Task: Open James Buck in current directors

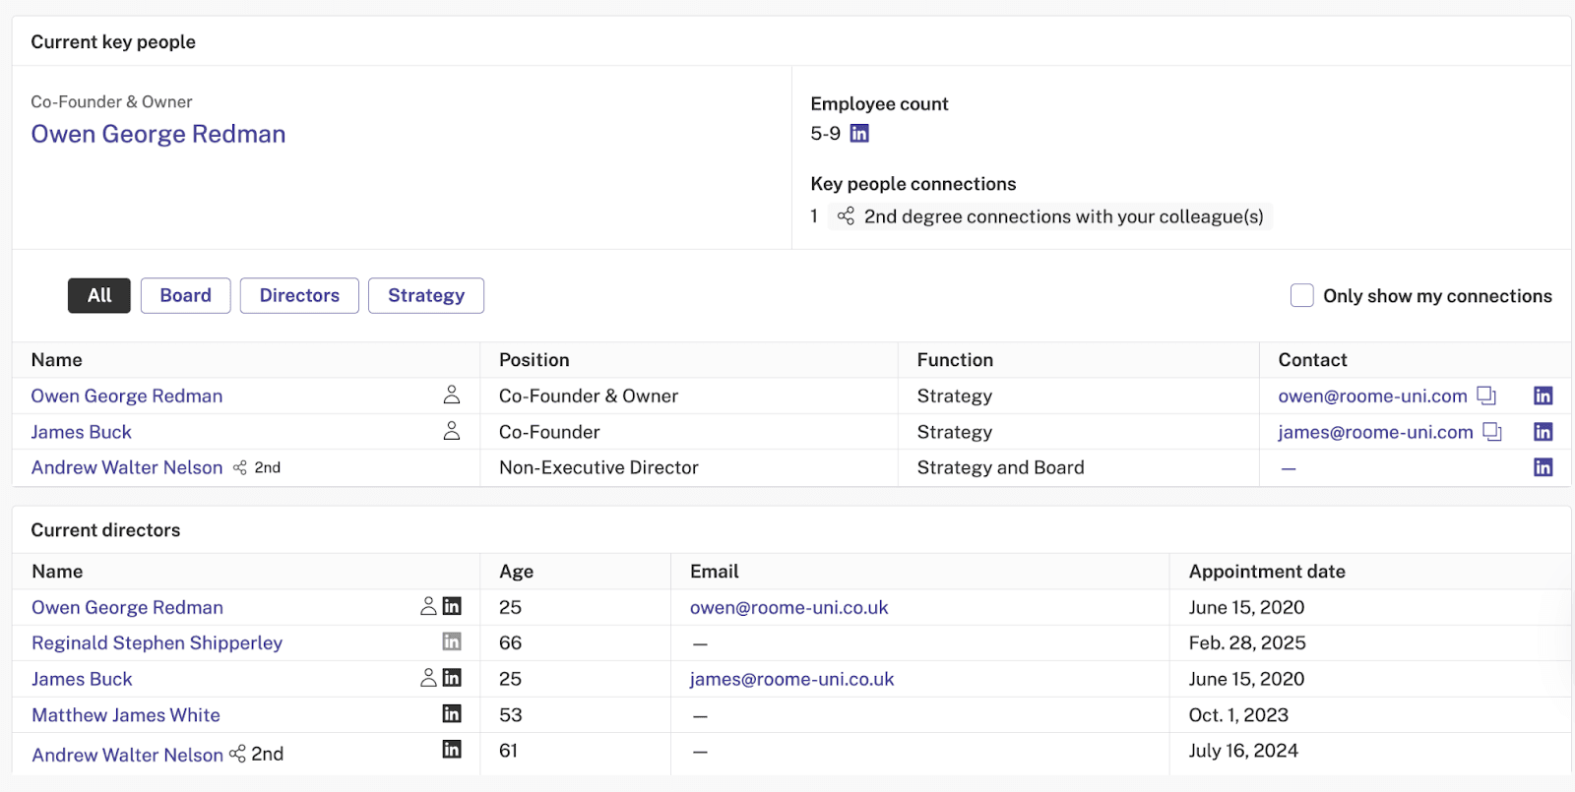Action: pyautogui.click(x=82, y=679)
